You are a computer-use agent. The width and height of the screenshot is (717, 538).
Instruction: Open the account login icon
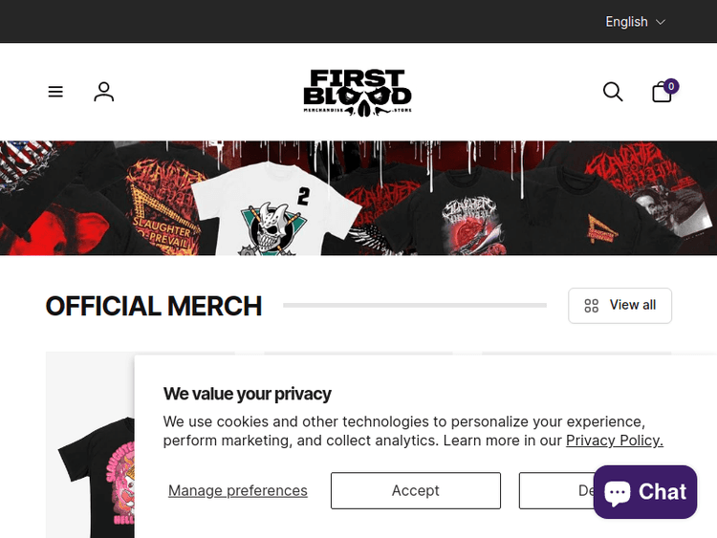pos(104,92)
